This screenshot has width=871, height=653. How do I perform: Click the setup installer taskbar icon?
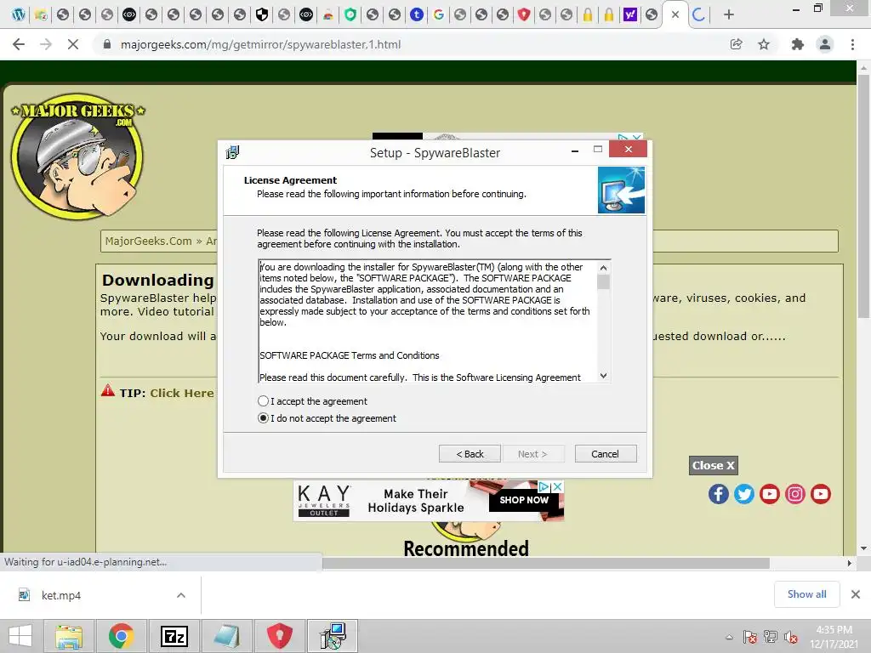[333, 636]
